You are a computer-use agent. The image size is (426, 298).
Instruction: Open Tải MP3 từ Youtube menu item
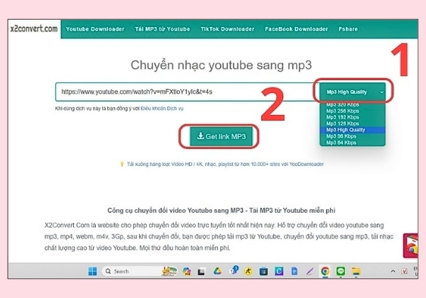tap(163, 29)
